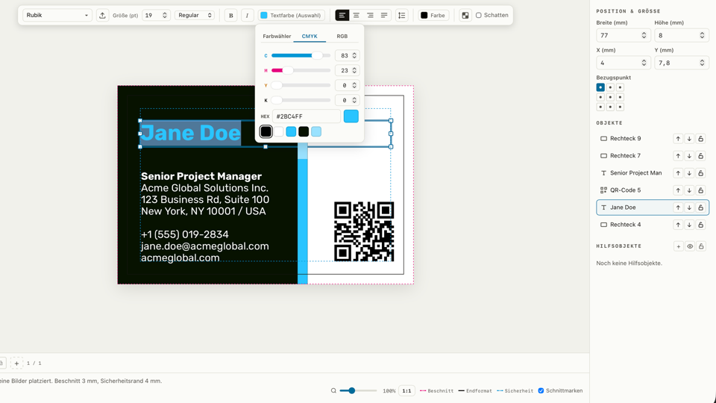
Task: Add a new page
Action: 16,363
